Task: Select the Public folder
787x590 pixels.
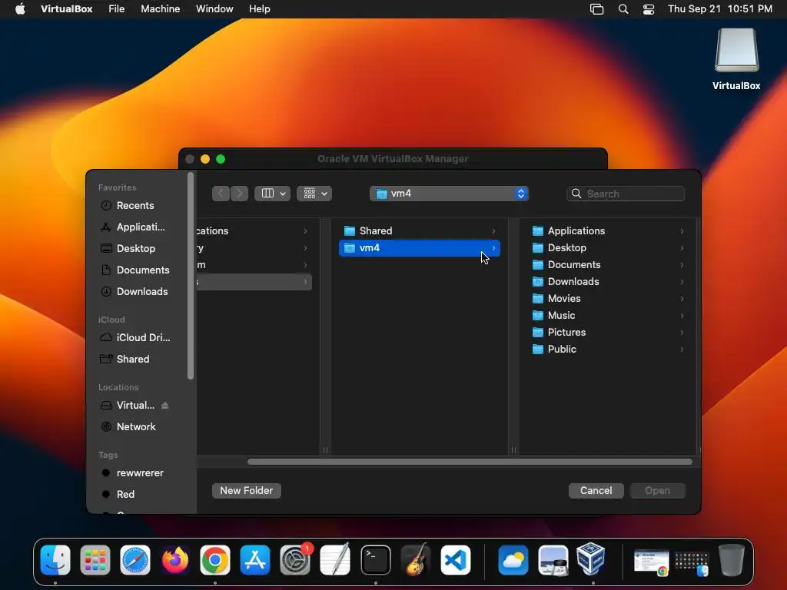Action: tap(607, 350)
